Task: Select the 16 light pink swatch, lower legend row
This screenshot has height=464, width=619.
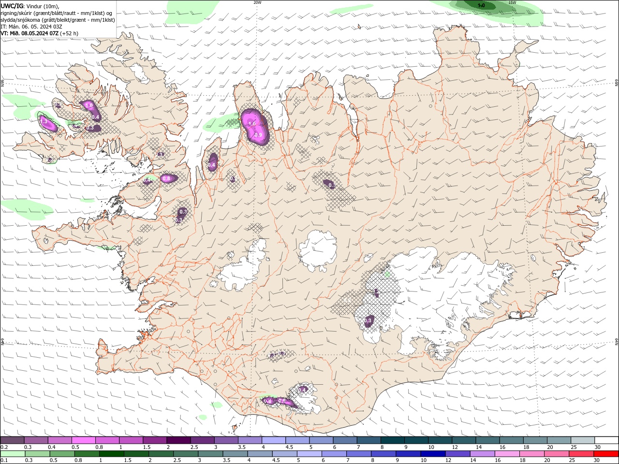Action: [506, 454]
